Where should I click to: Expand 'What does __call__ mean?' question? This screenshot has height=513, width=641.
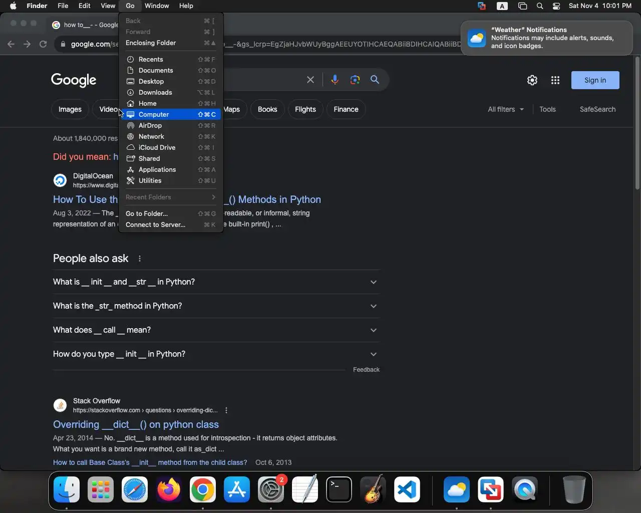point(216,330)
